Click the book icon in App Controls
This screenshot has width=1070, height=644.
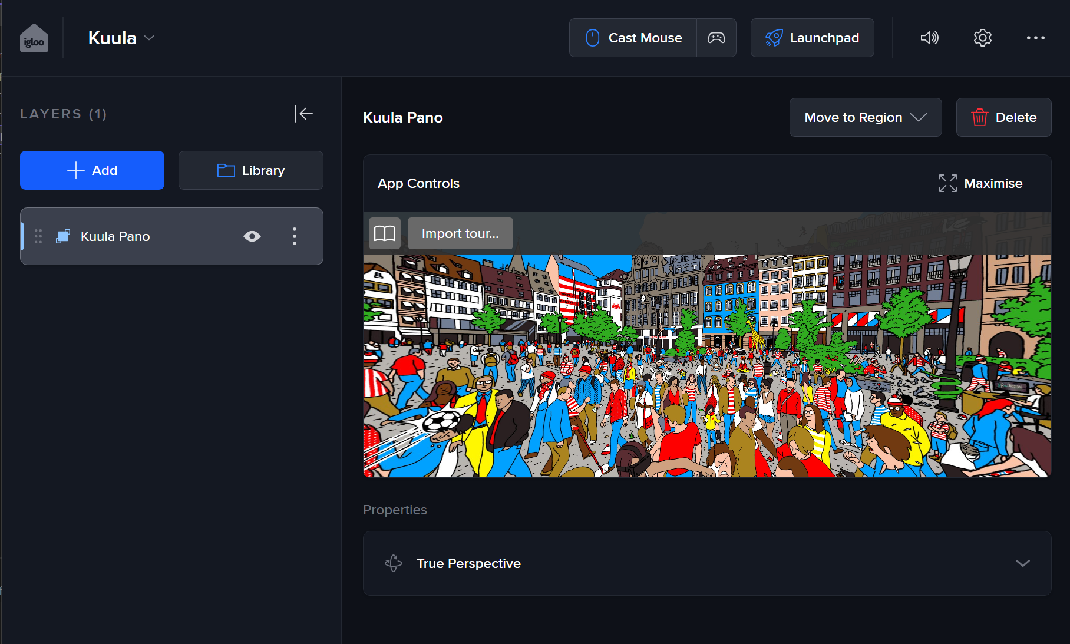pyautogui.click(x=385, y=233)
